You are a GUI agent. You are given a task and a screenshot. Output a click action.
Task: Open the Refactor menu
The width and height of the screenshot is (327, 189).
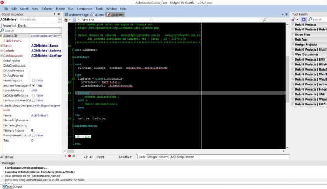[x=47, y=9]
